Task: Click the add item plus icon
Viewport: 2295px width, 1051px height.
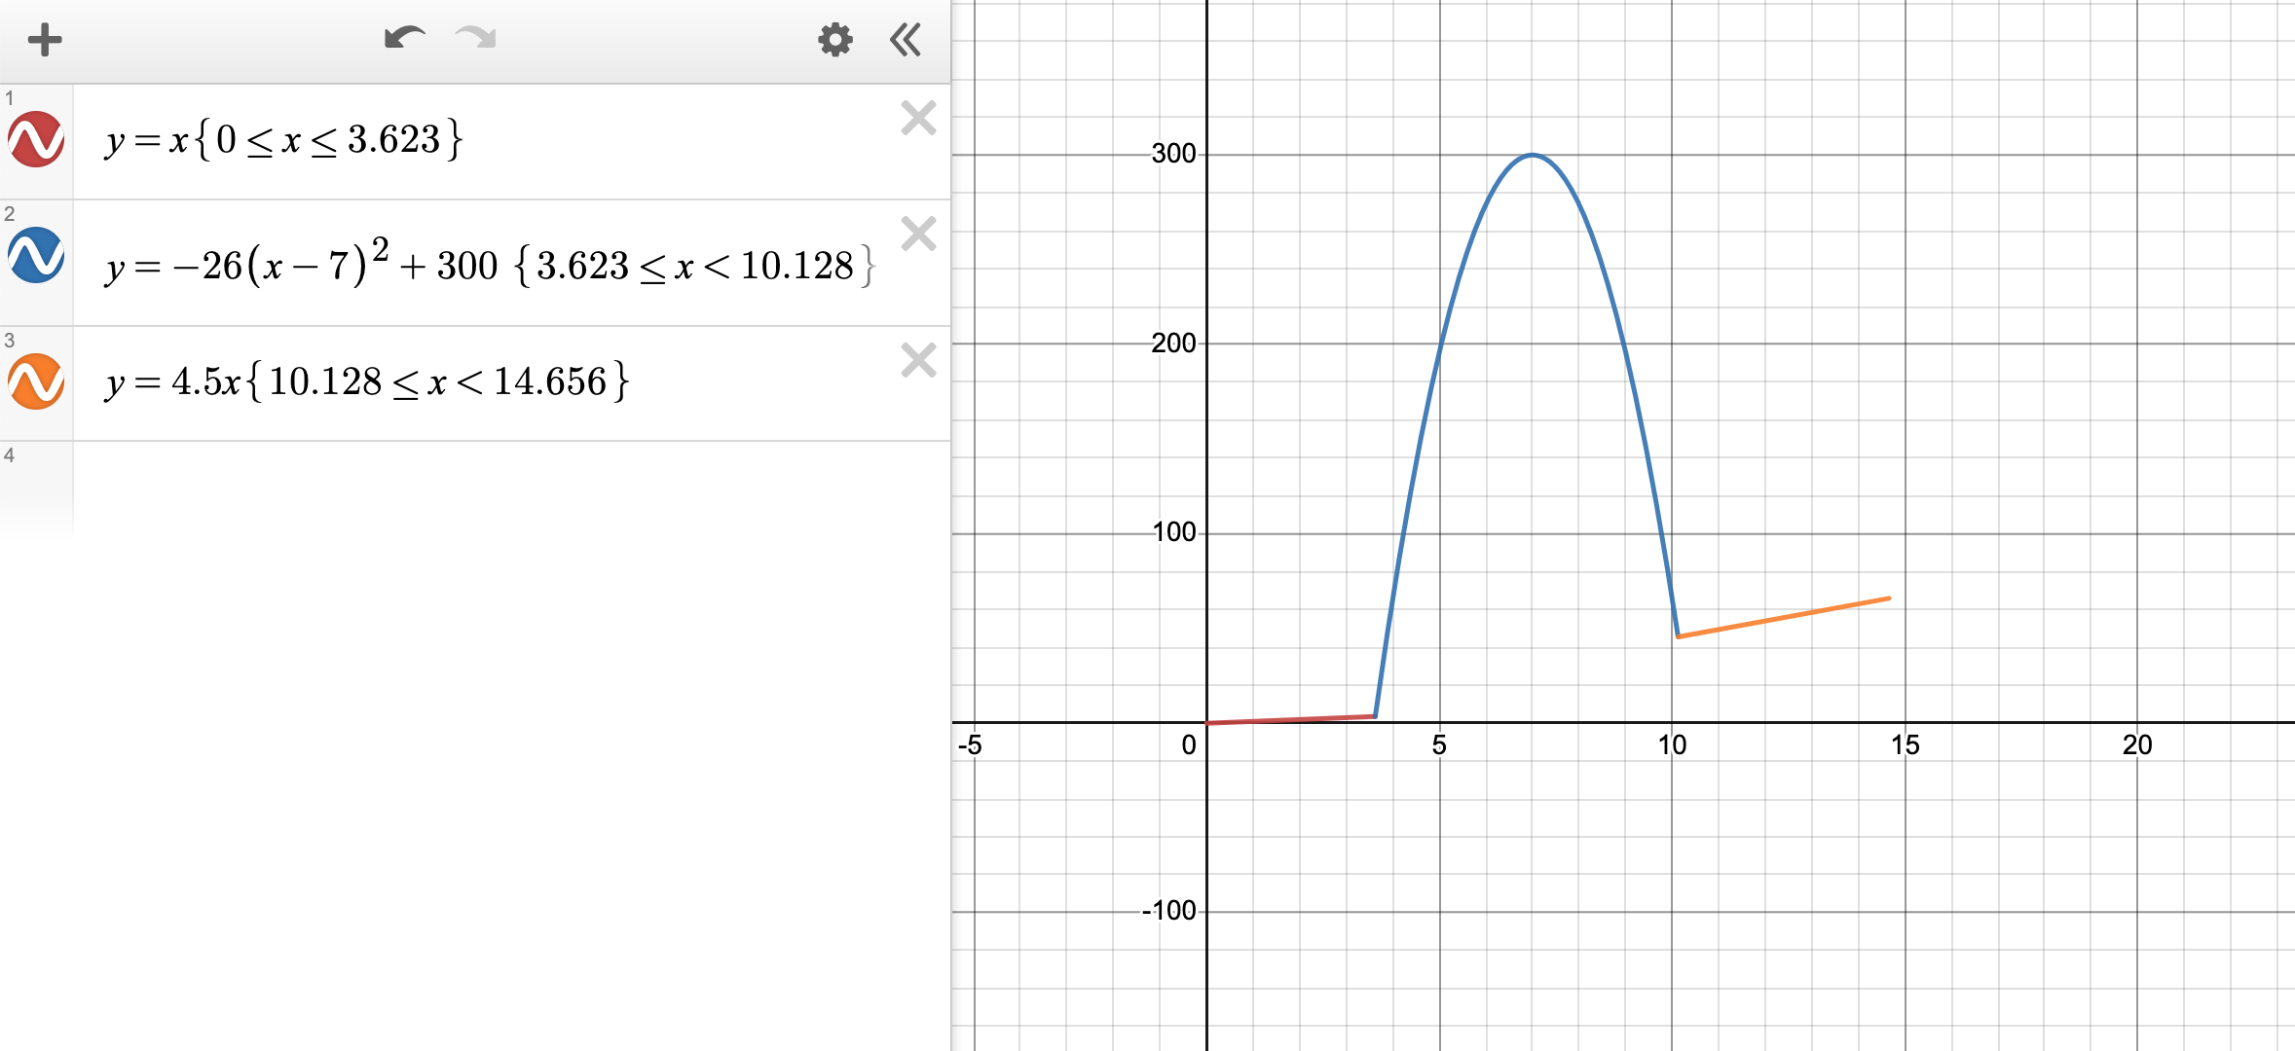Action: tap(45, 40)
